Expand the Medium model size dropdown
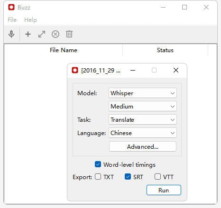 (143, 106)
